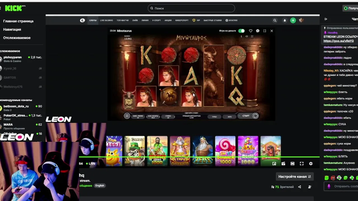Close the Minotaurus game window
358x201 pixels.
(272, 31)
